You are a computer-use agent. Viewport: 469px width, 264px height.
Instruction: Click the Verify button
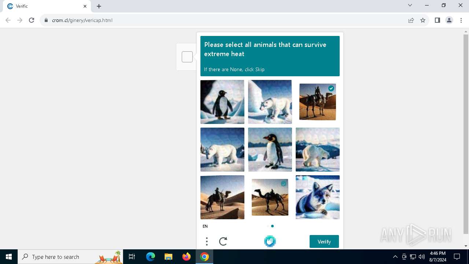[x=324, y=242]
